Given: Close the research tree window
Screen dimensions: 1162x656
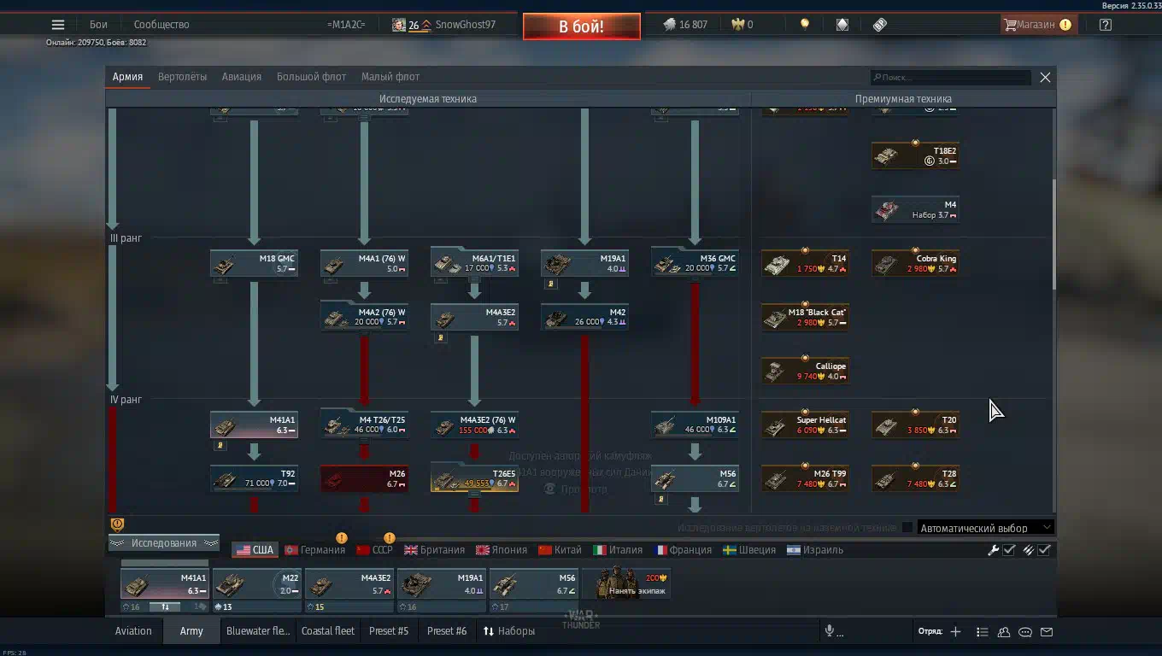Looking at the screenshot, I should 1045,77.
